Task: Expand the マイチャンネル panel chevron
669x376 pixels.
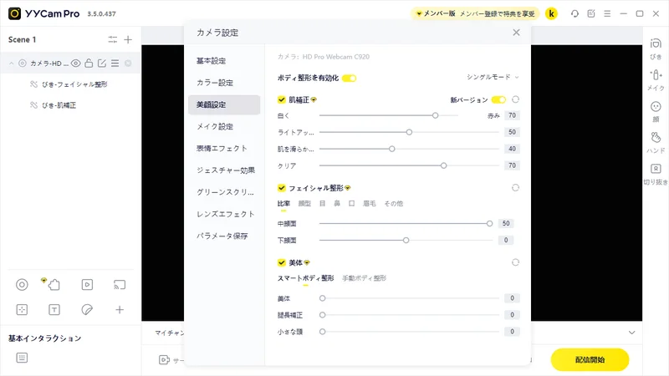Action: 632,333
